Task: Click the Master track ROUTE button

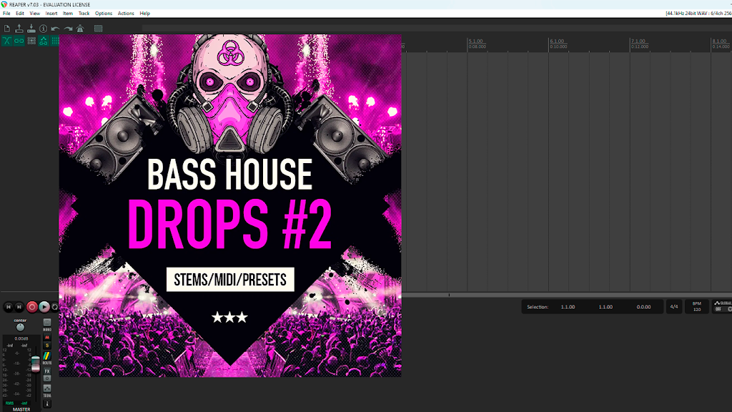Action: (x=47, y=358)
